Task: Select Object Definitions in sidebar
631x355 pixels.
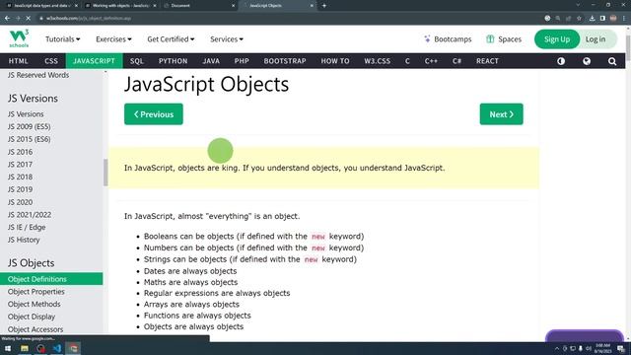Action: [51, 279]
